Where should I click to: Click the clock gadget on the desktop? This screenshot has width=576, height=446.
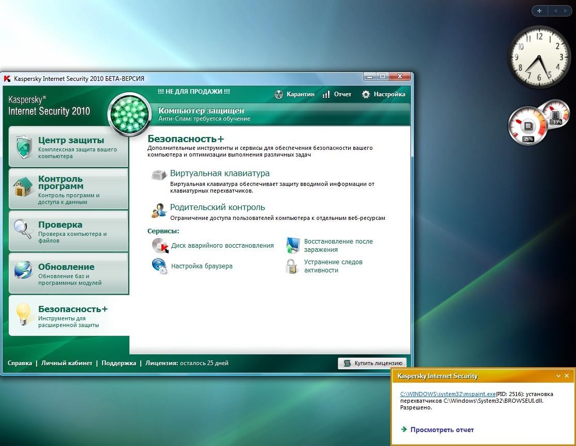539,57
